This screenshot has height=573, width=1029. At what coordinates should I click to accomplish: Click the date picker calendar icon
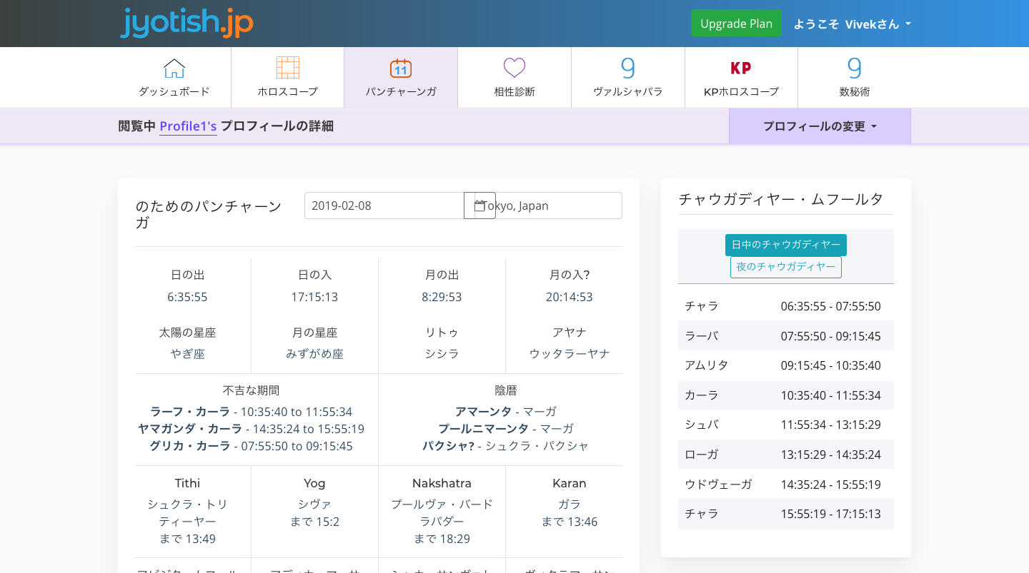pyautogui.click(x=479, y=206)
